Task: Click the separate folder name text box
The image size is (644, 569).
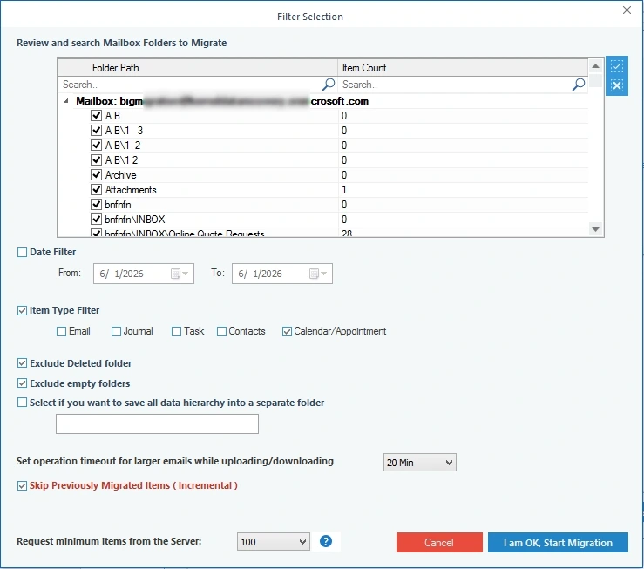Action: pyautogui.click(x=157, y=423)
